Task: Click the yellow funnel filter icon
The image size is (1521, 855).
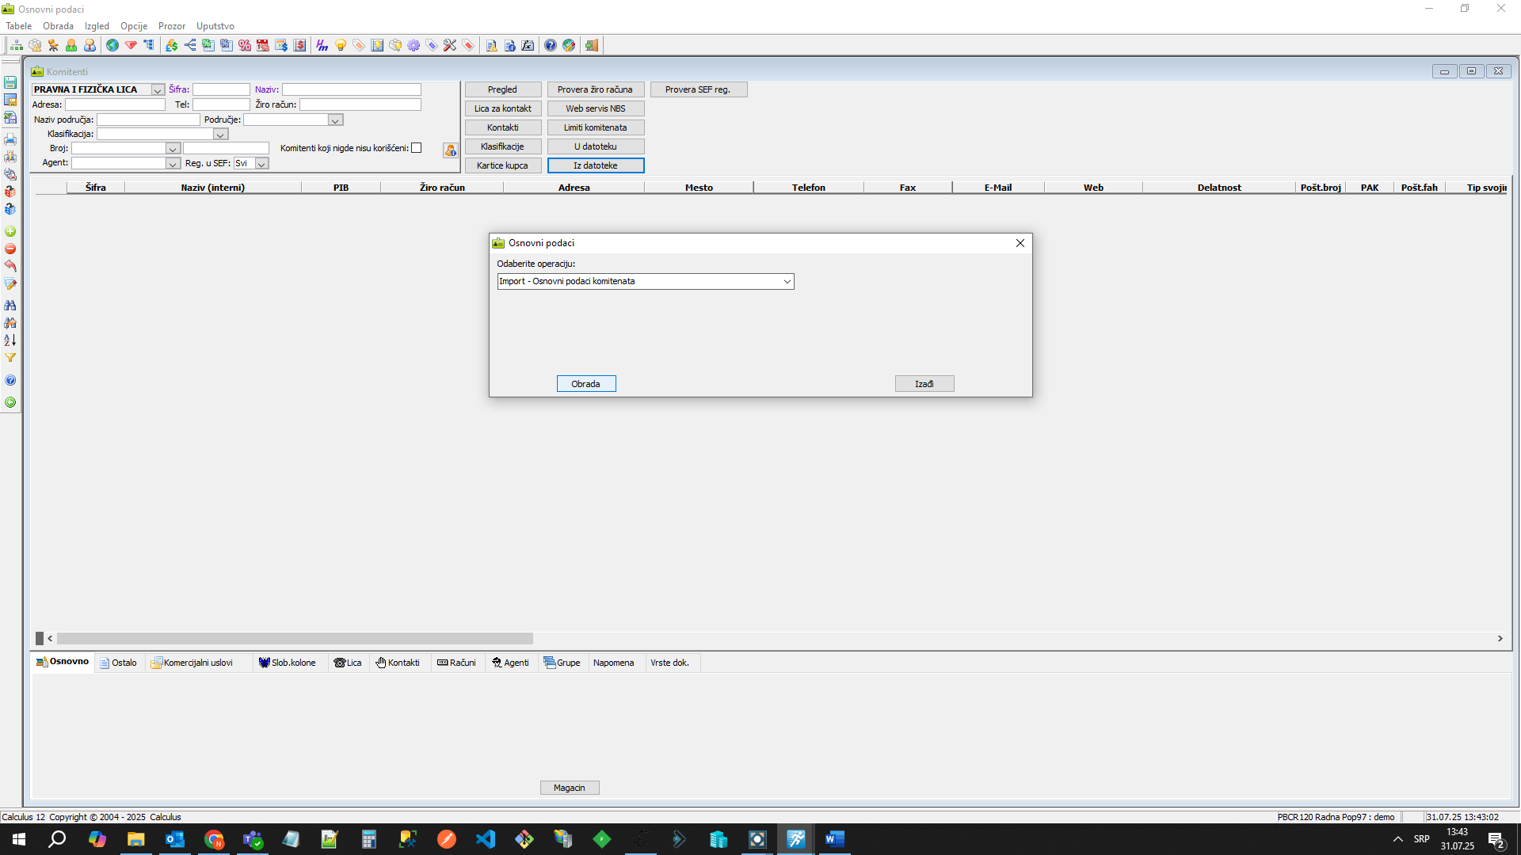Action: pyautogui.click(x=10, y=359)
